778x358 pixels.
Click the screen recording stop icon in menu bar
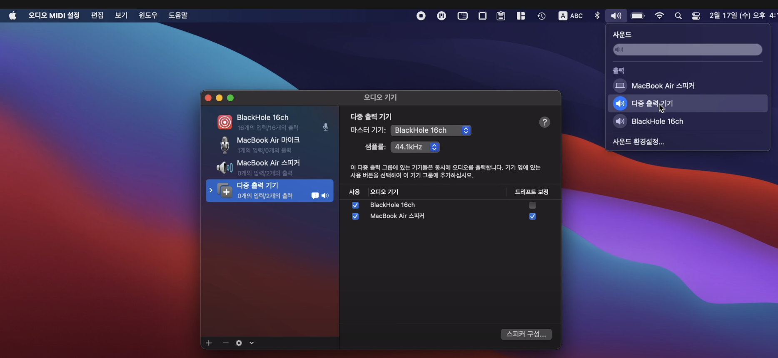click(421, 16)
